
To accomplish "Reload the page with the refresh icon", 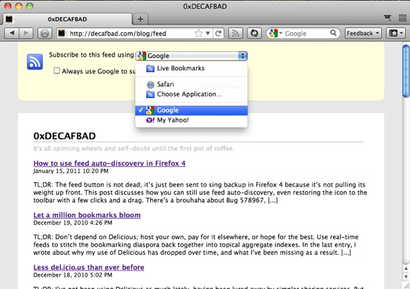I will pyautogui.click(x=218, y=33).
